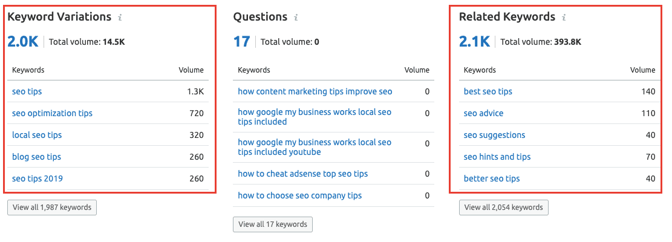Screen dimensions: 672x242
Task: Open the 'seo hints and tips' link
Action: tap(497, 157)
